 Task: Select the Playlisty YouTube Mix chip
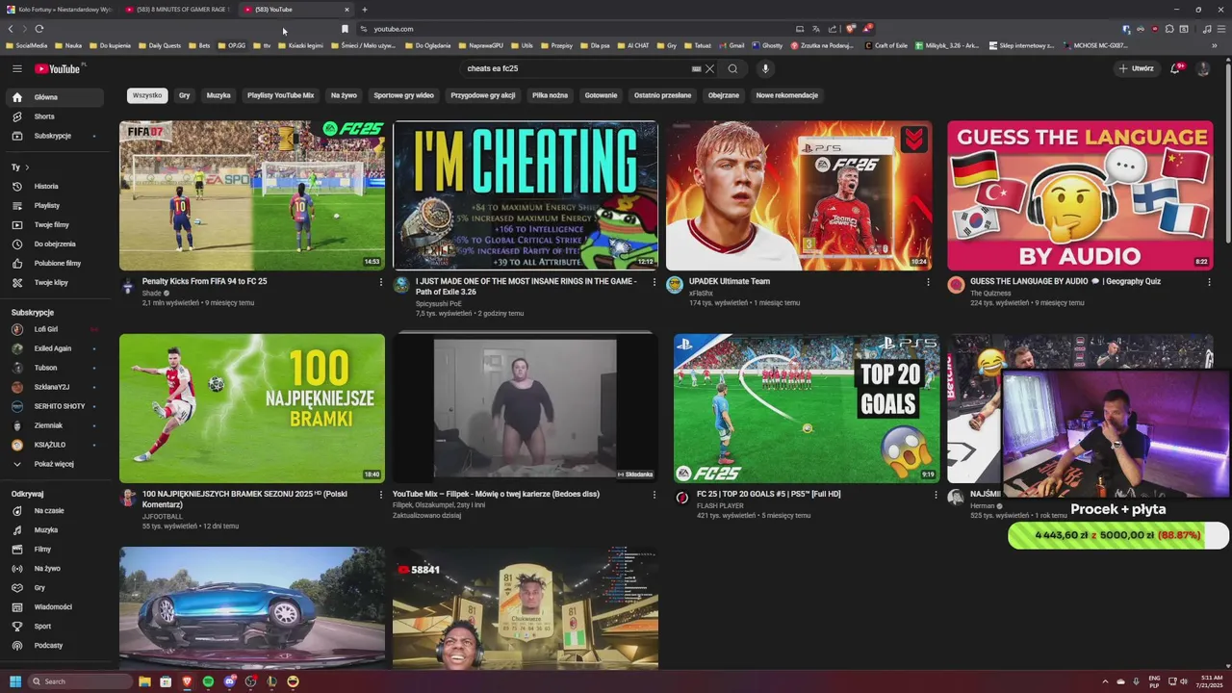[280, 95]
